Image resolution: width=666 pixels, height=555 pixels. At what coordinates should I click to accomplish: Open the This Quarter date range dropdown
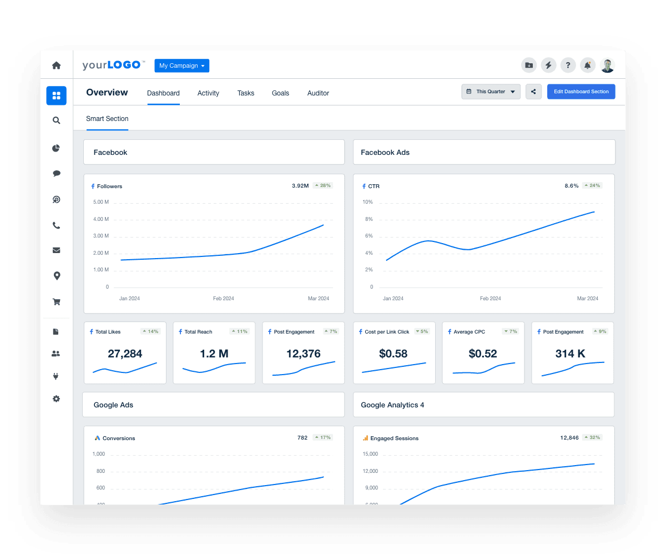point(491,92)
